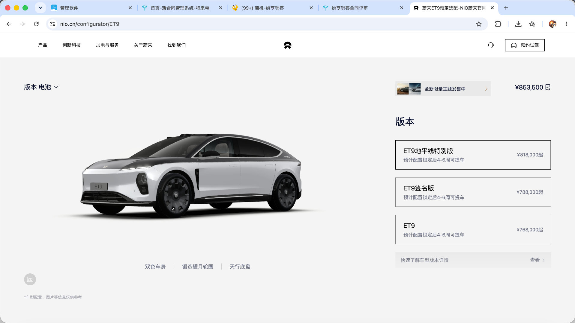
Task: Open downloads icon in toolbar
Action: [518, 24]
